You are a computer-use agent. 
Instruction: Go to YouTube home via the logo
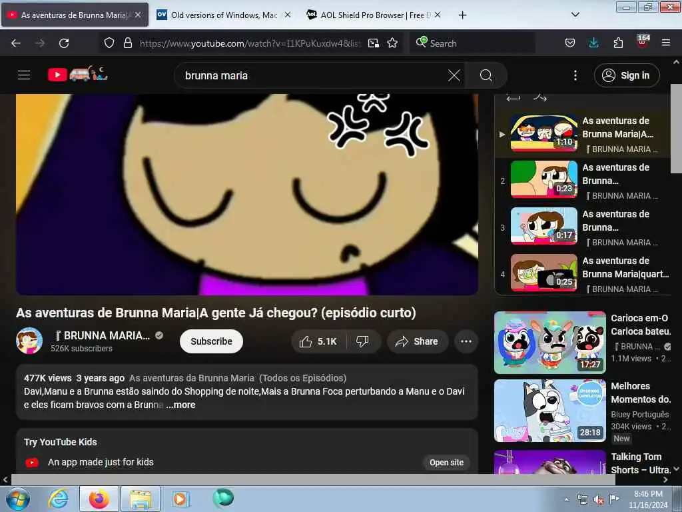point(78,75)
